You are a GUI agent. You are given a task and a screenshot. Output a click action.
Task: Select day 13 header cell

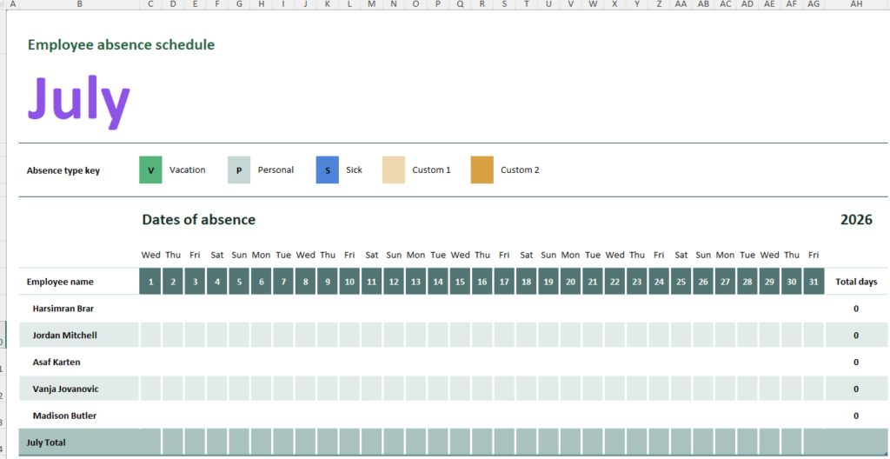pyautogui.click(x=416, y=282)
